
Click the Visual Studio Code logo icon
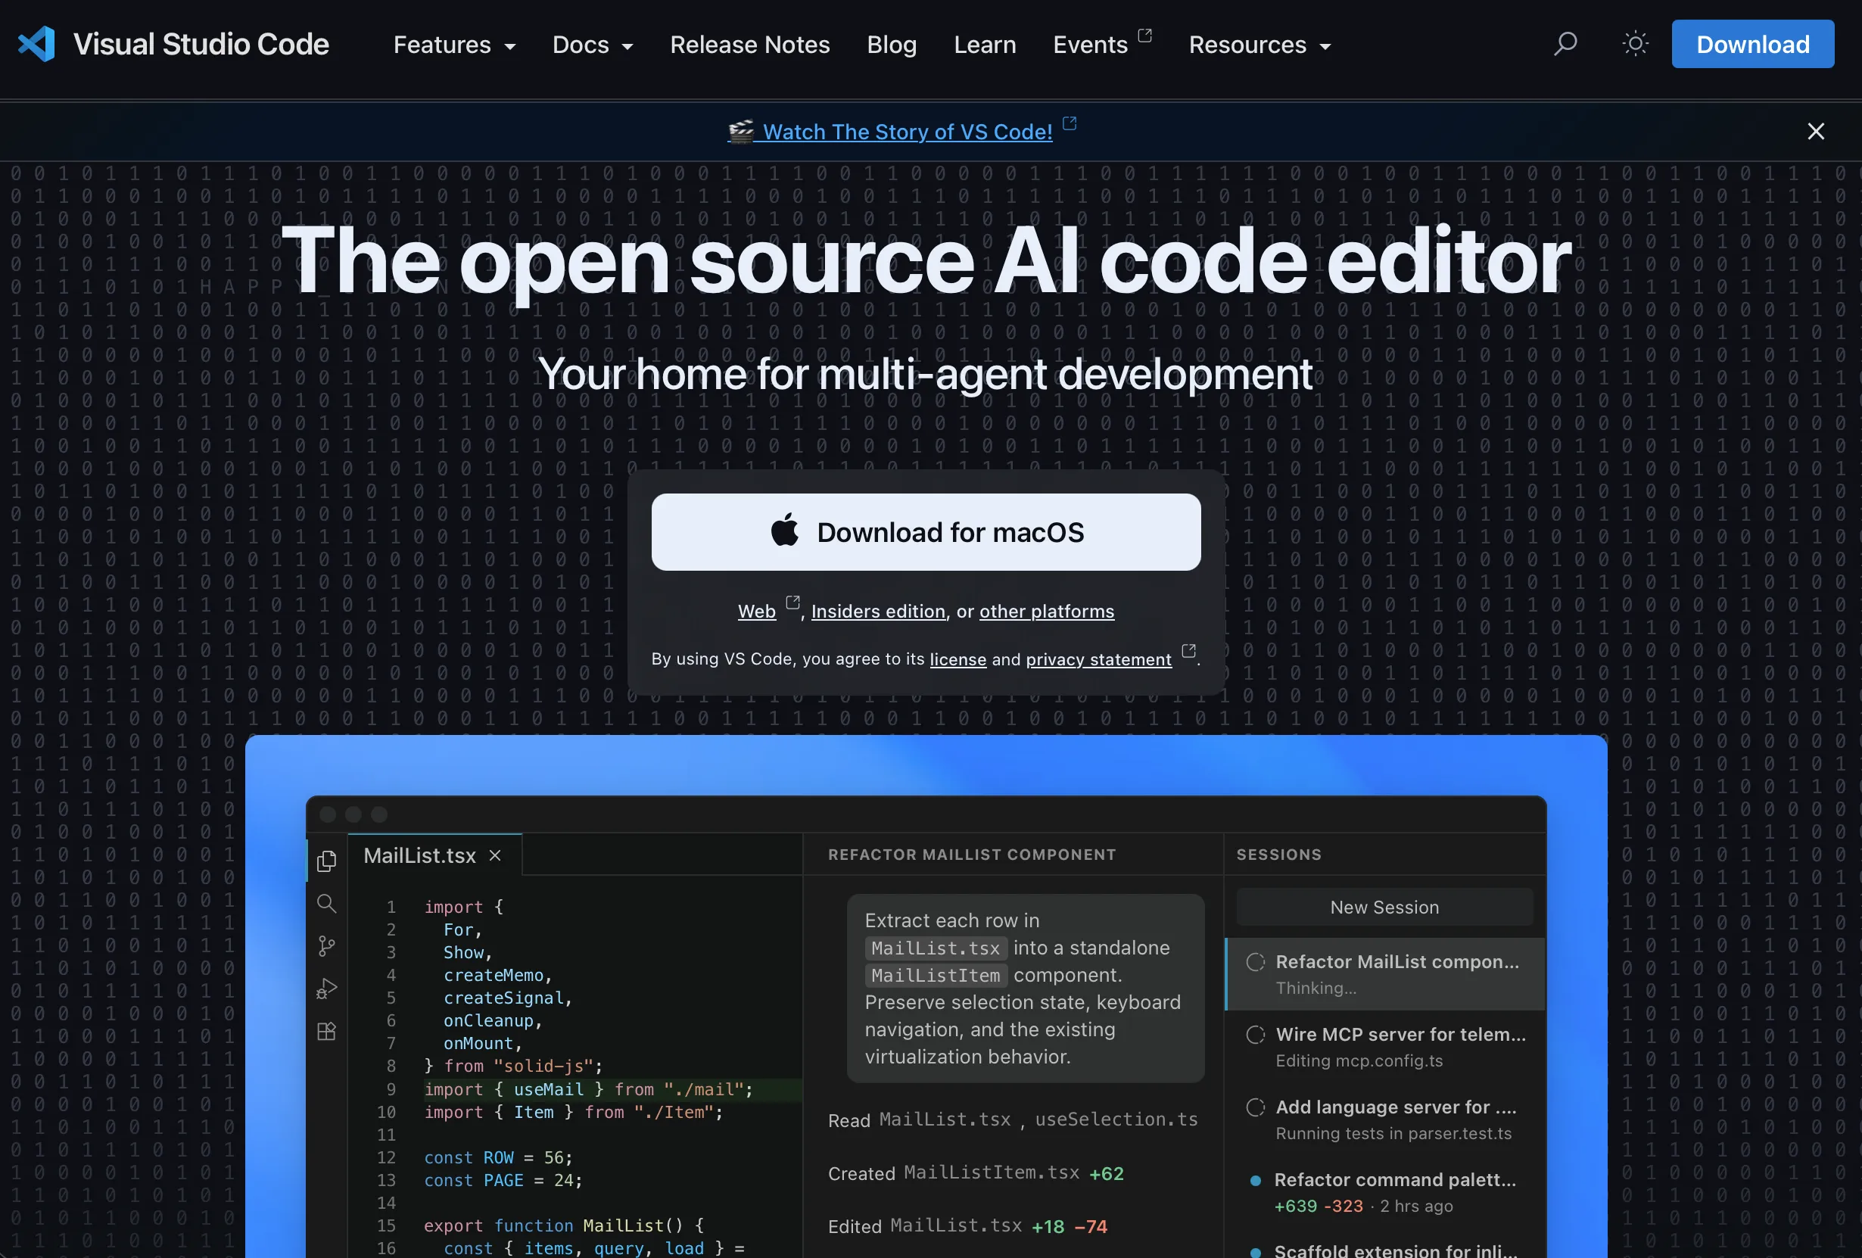pos(37,44)
